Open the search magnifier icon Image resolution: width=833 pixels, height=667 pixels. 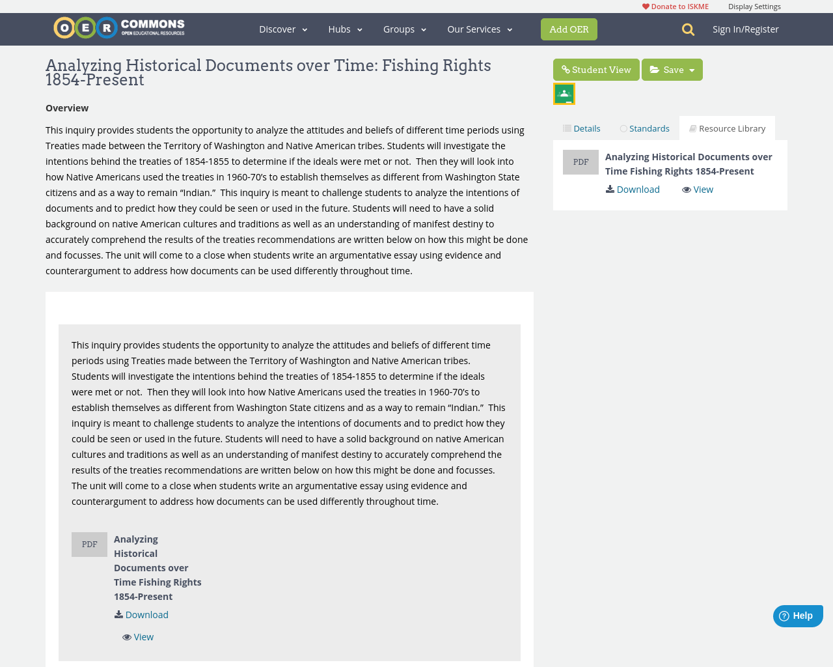click(688, 29)
